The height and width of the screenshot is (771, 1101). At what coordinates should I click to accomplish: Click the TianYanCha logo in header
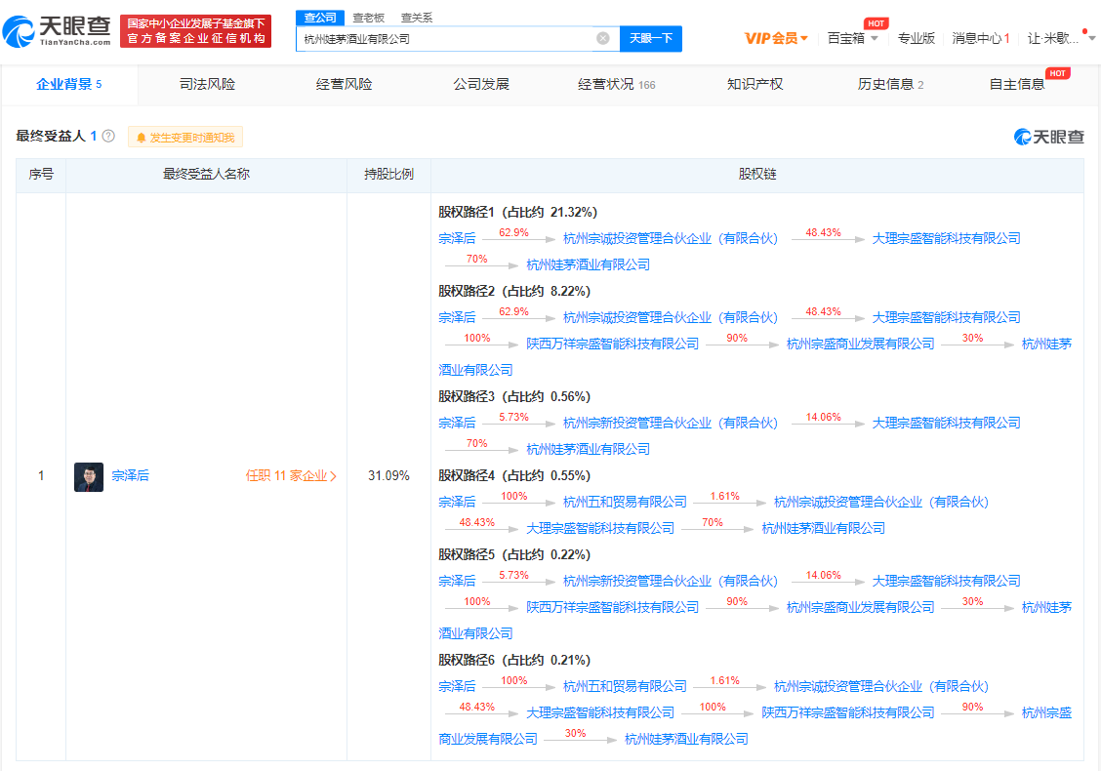click(x=57, y=31)
